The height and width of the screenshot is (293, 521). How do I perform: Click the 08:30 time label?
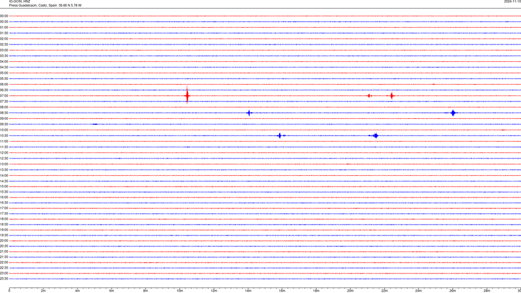click(4, 113)
